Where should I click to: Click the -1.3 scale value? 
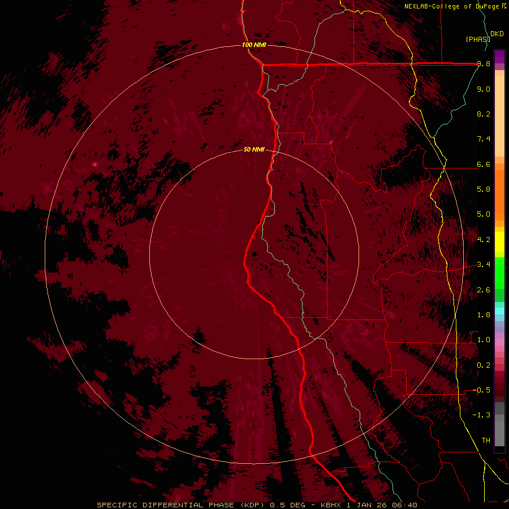click(x=481, y=415)
